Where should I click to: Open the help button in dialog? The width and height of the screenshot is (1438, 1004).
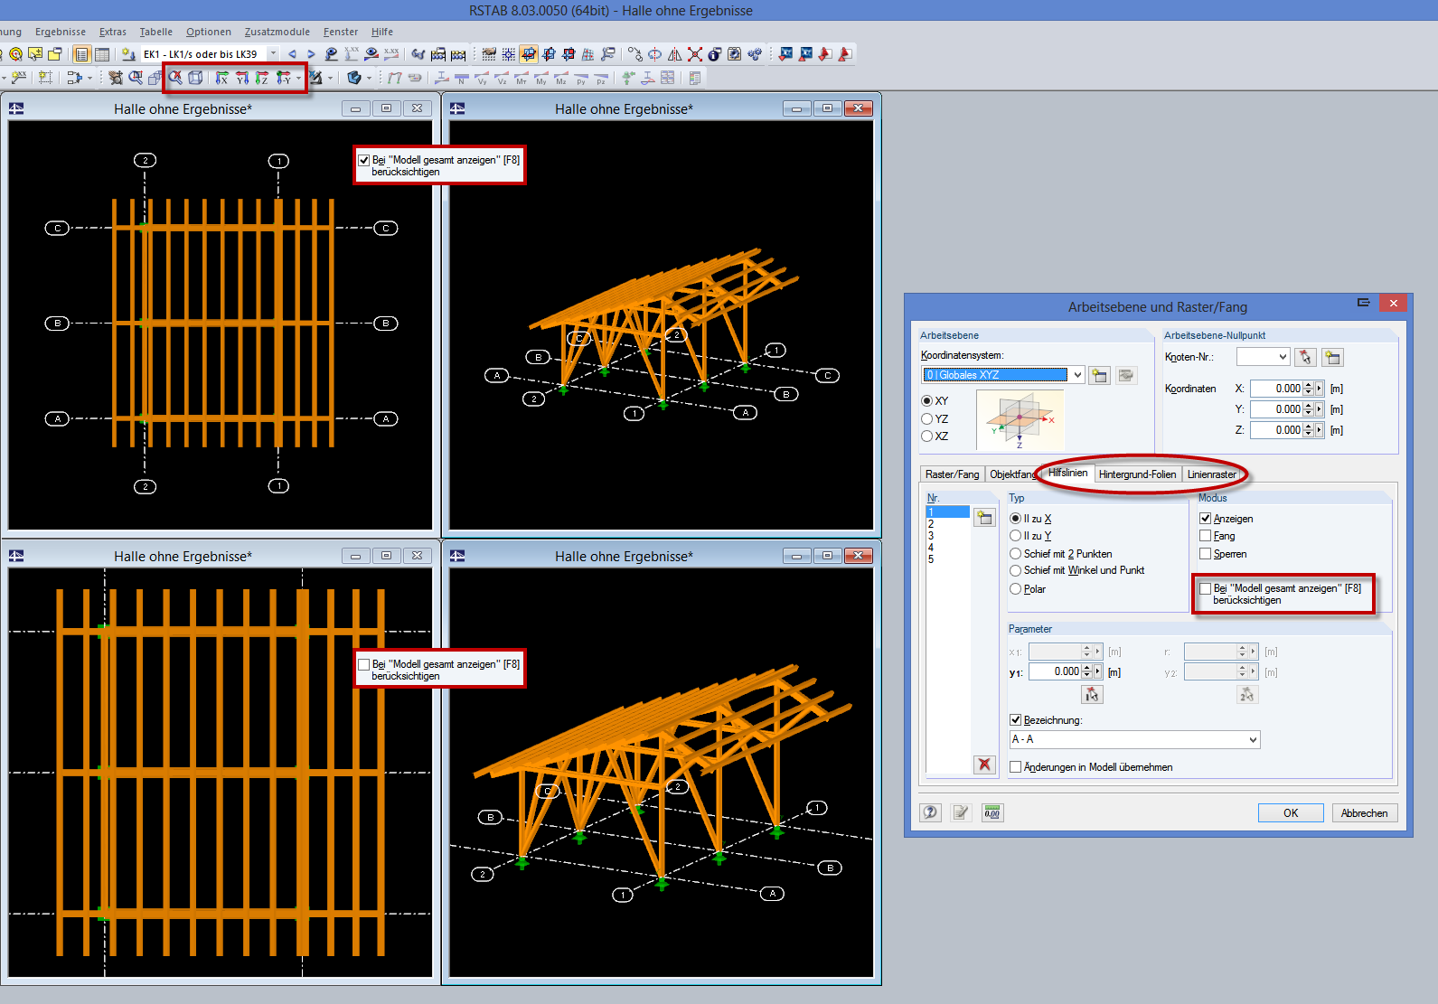930,812
